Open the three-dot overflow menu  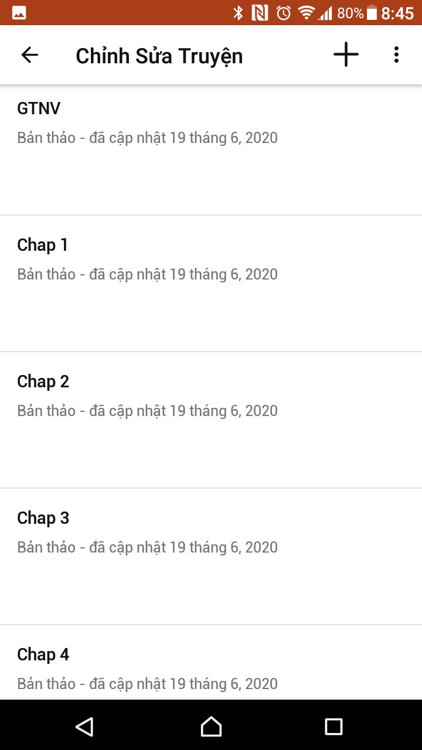click(396, 55)
